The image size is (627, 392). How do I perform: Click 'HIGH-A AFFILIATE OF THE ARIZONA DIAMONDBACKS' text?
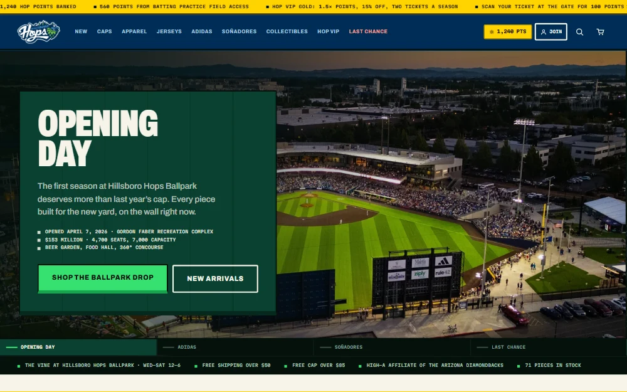click(435, 365)
